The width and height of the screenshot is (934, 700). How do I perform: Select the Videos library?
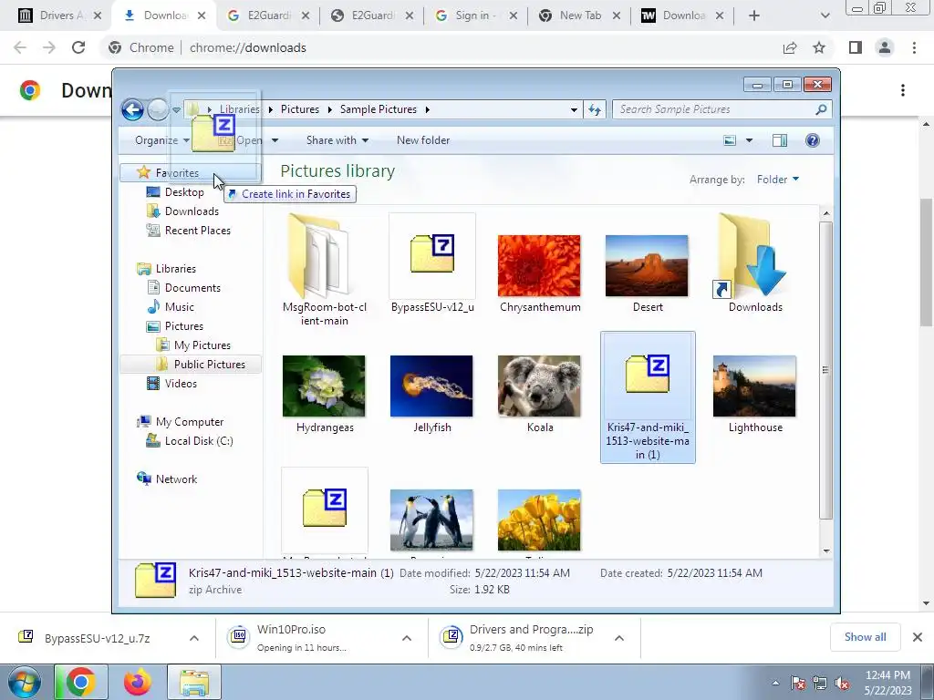[181, 384]
